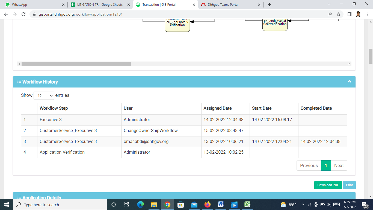
Task: Open File Explorer from taskbar
Action: click(x=154, y=205)
